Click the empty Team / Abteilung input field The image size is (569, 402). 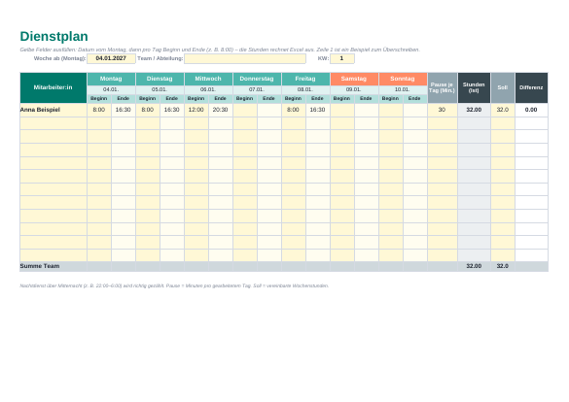click(x=245, y=58)
